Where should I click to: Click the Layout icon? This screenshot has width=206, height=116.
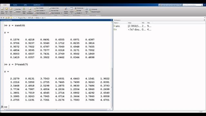(71, 9)
